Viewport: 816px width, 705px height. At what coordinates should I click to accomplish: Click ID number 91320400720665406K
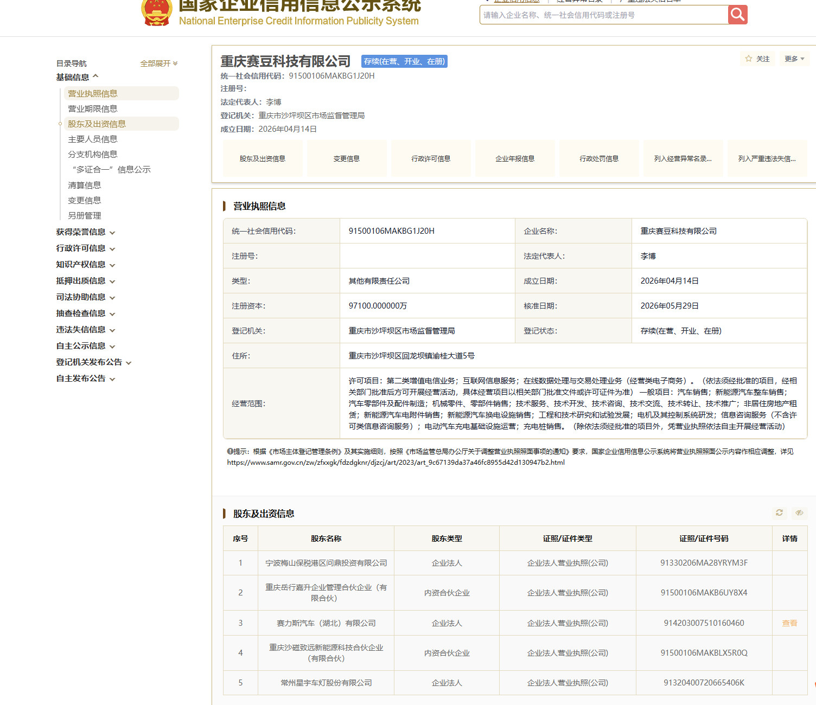tap(704, 683)
